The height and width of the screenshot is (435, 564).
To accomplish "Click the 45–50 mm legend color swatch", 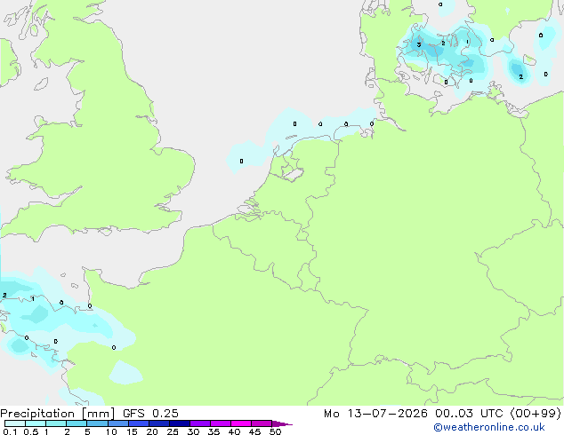I will (262, 423).
